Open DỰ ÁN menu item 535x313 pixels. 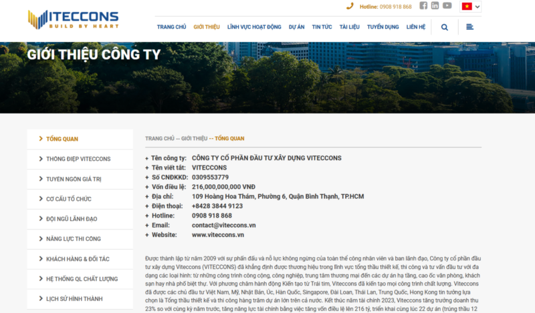296,27
